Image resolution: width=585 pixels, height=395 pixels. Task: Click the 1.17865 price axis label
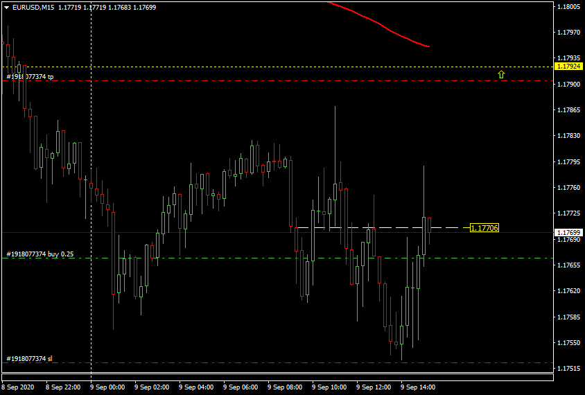[x=568, y=110]
